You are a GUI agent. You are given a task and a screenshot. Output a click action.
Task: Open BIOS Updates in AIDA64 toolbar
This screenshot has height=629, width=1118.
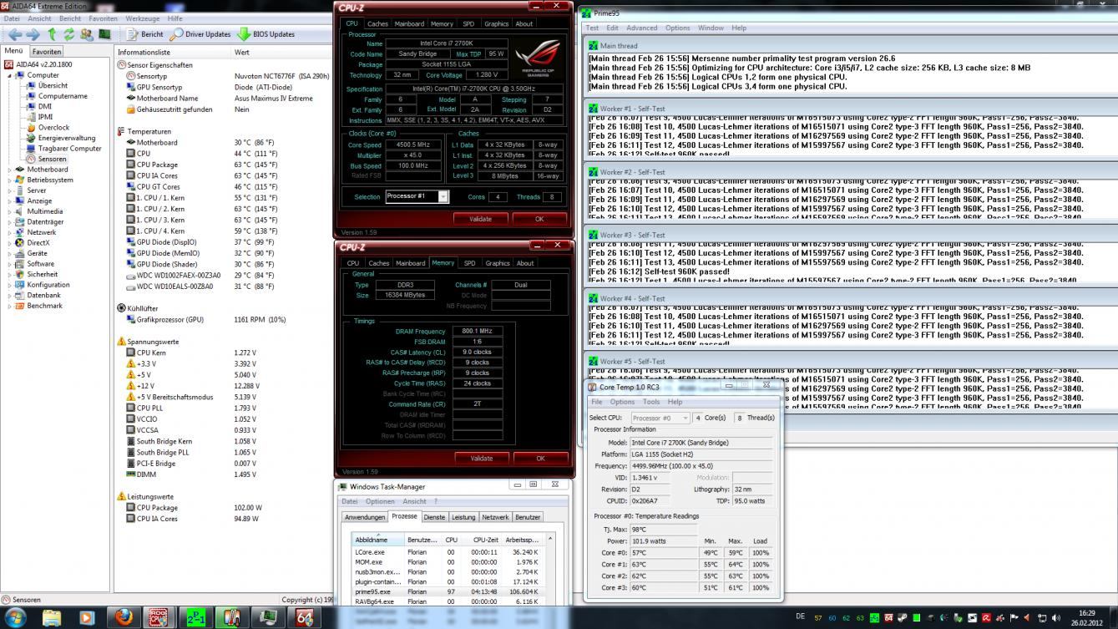[266, 34]
